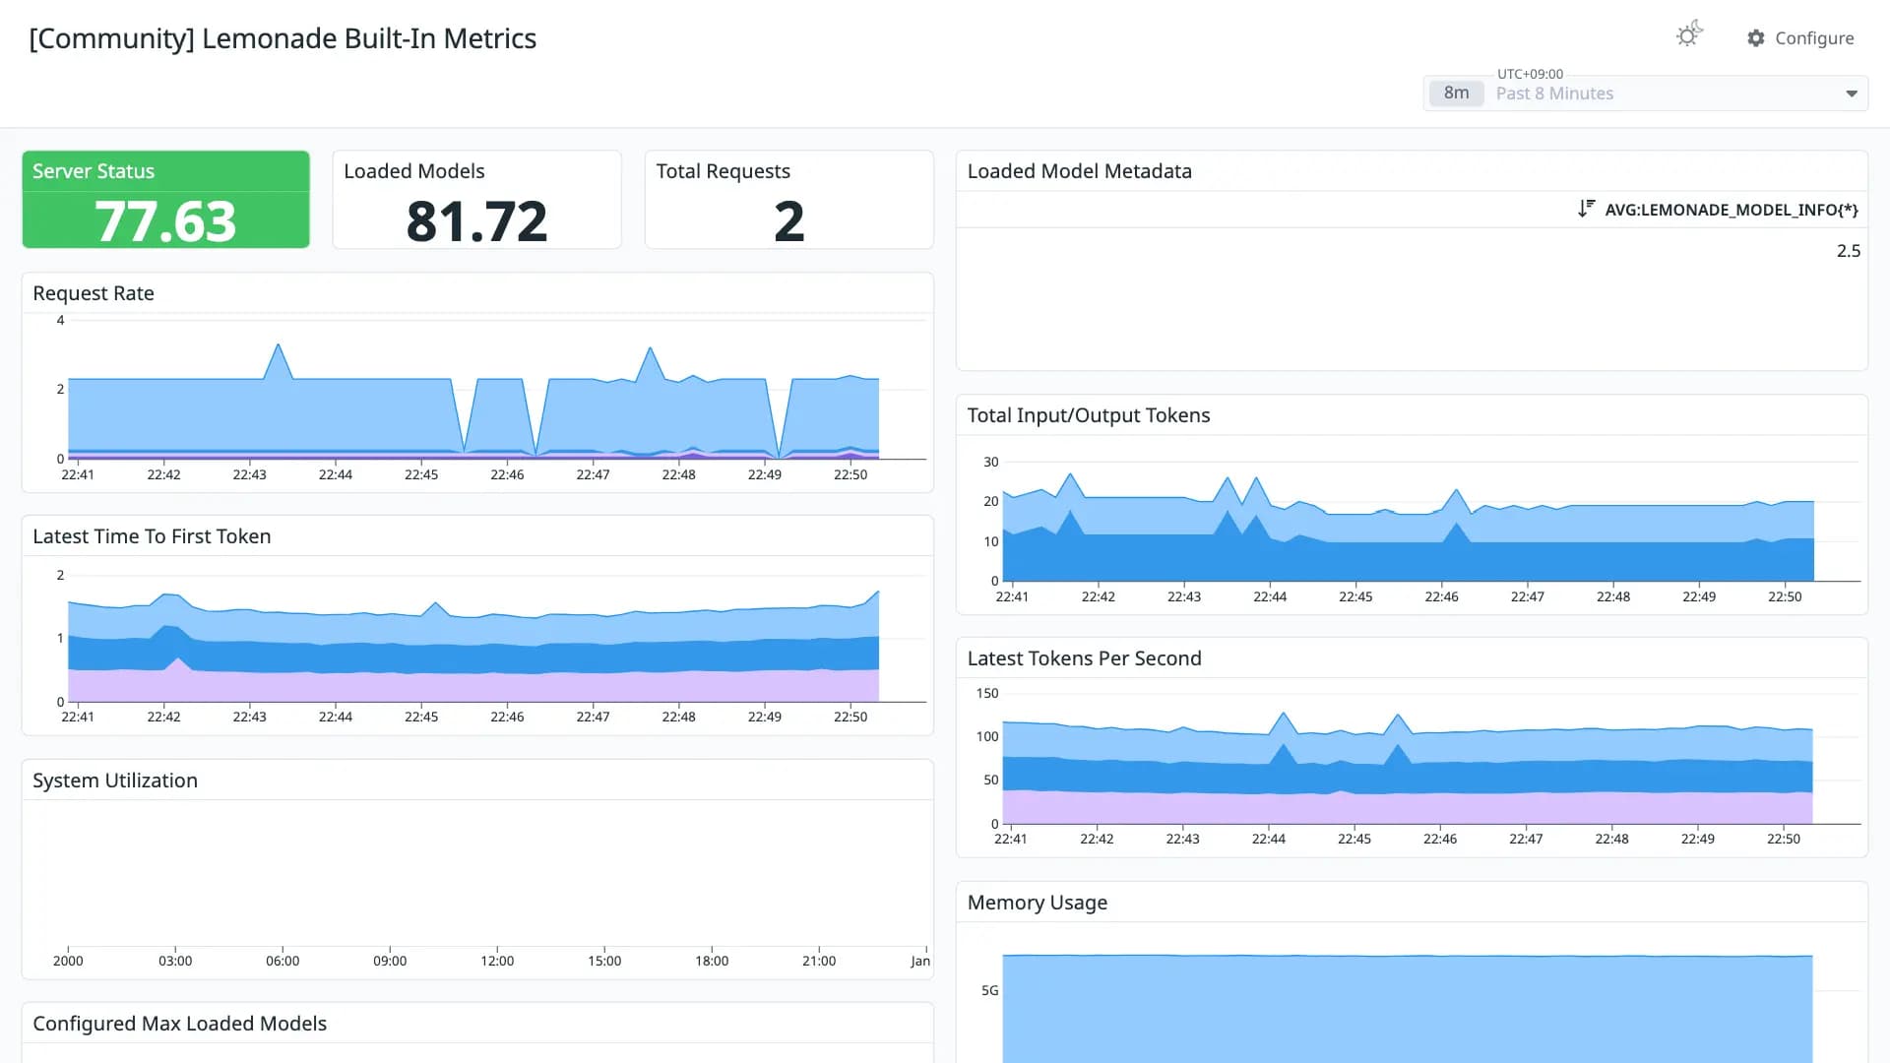1890x1063 pixels.
Task: Expand the Past 8 Minutes time dropdown arrow
Action: (1852, 94)
